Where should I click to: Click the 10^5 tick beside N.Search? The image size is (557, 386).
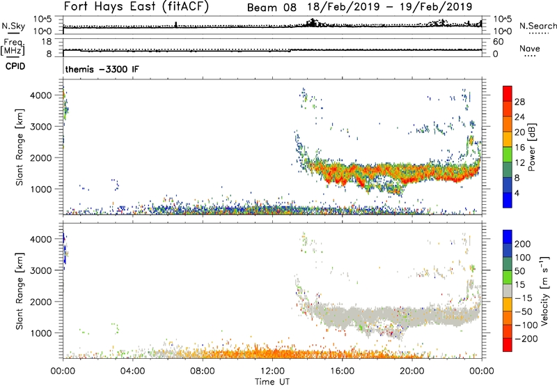coord(502,20)
